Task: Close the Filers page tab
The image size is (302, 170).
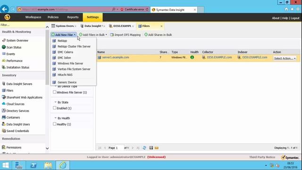Action: pyautogui.click(x=161, y=26)
